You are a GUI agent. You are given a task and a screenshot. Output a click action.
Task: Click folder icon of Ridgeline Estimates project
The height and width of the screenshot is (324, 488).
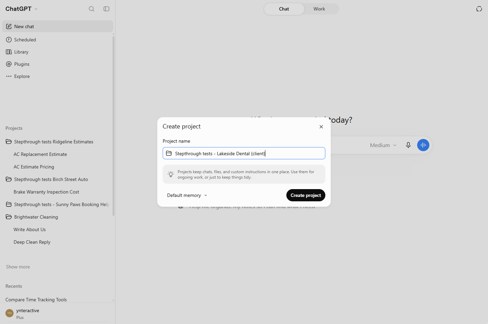click(9, 142)
